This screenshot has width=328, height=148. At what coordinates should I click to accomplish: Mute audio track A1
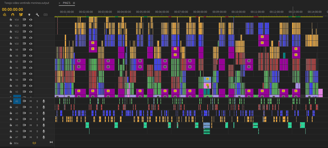tap(31, 101)
